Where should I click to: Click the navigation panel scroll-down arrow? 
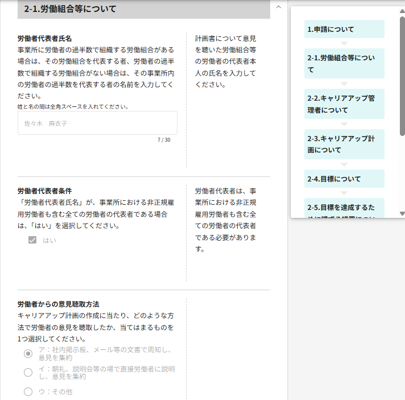coord(402,213)
